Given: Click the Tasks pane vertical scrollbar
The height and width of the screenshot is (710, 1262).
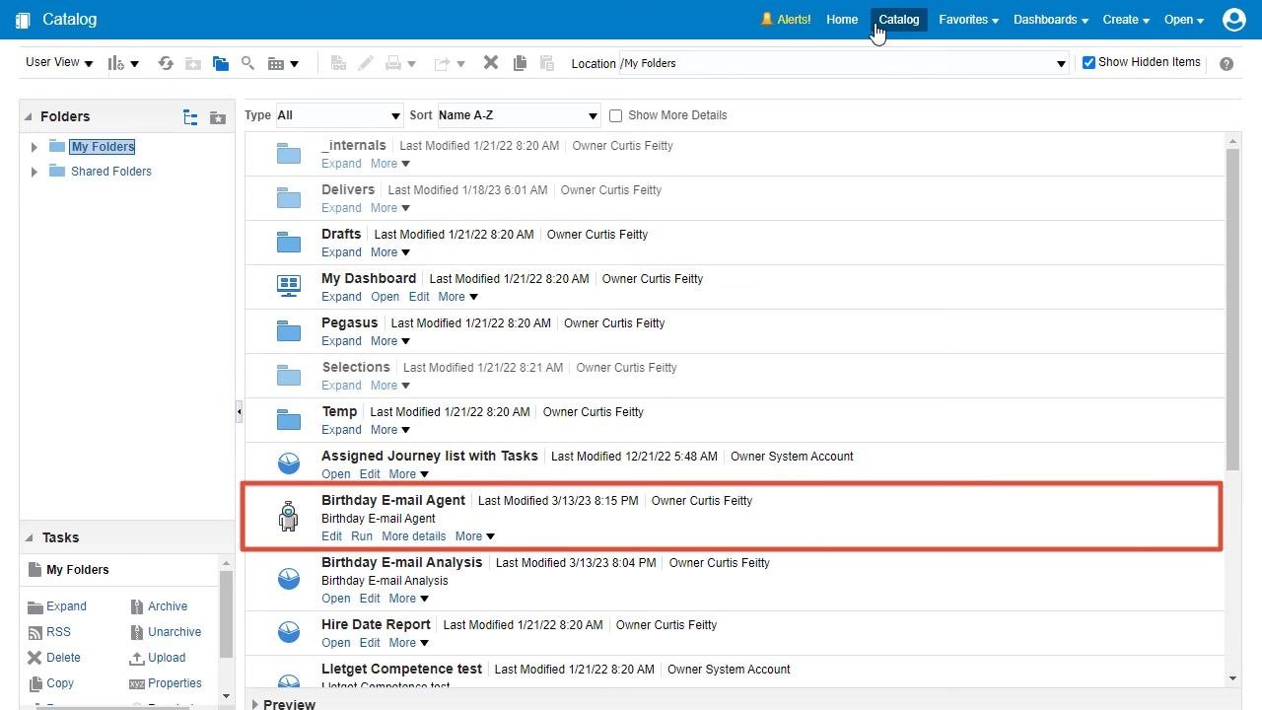Looking at the screenshot, I should pos(227,613).
